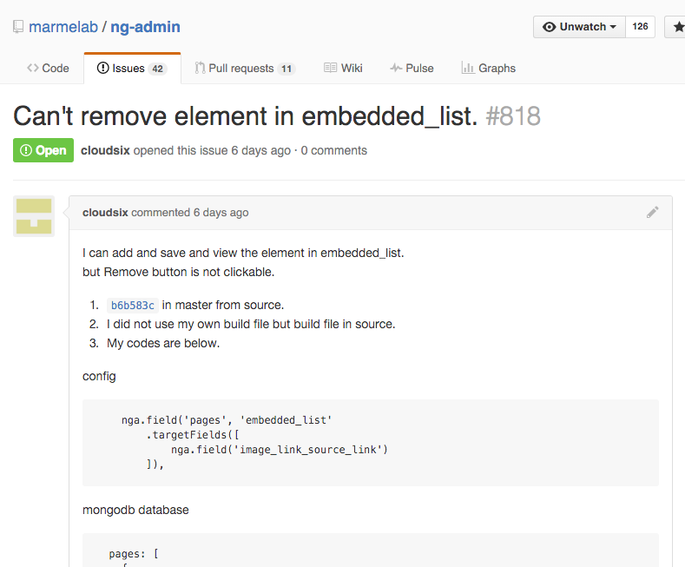The image size is (685, 567).
Task: Click the Graphs bar chart icon
Action: (x=468, y=68)
